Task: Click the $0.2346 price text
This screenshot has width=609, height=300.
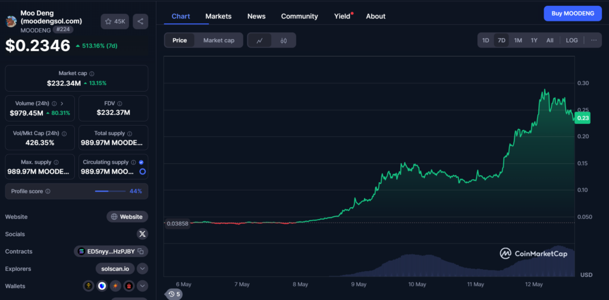Action: [37, 45]
